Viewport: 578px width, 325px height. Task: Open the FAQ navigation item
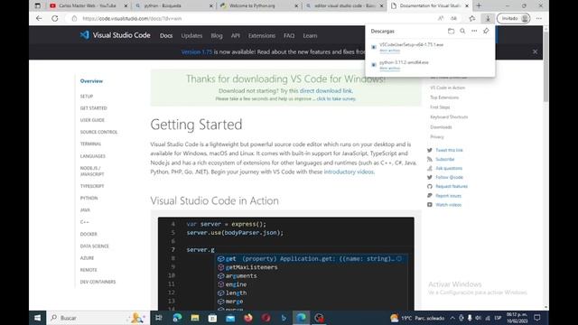point(289,36)
